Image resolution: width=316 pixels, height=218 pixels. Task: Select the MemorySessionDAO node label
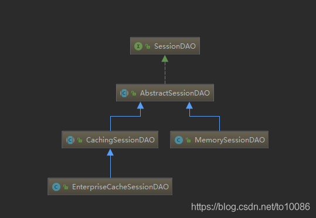(230, 140)
